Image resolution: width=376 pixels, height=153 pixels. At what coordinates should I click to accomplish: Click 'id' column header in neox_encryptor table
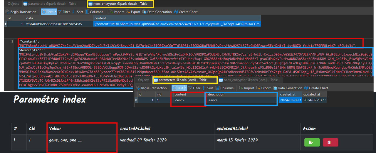pos(16,18)
